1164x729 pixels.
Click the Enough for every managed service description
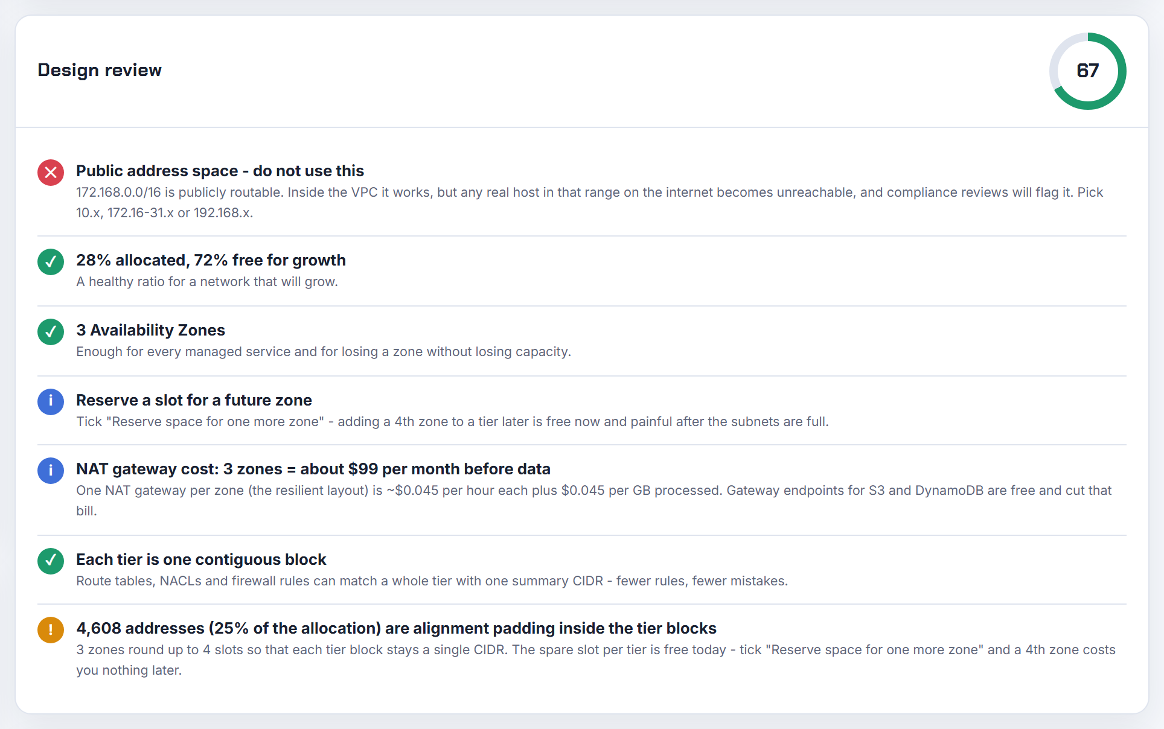[324, 352]
